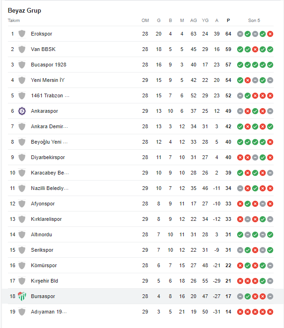This screenshot has width=284, height=328.
Task: Select the Kömürspor table row
Action: pyautogui.click(x=141, y=265)
